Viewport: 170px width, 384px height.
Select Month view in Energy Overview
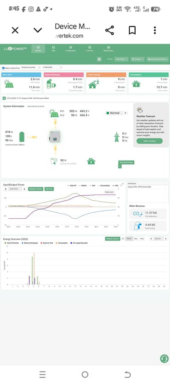point(129,238)
